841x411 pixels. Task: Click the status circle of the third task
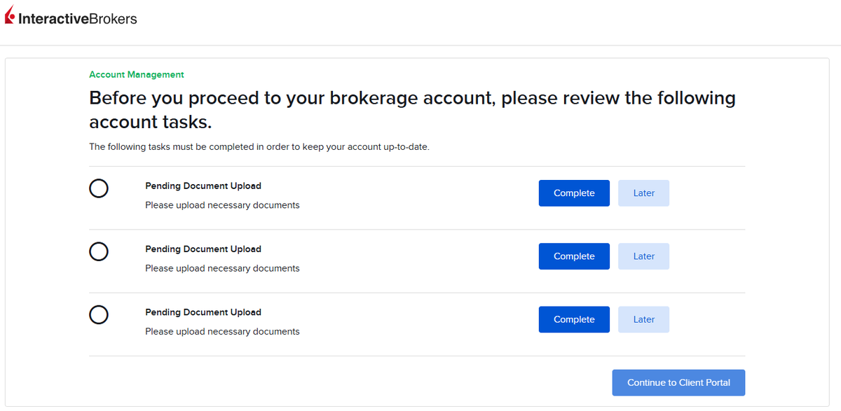click(x=99, y=314)
